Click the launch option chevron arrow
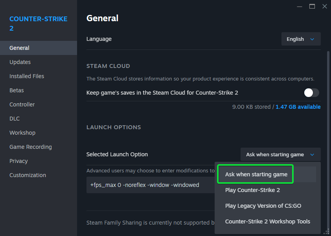 click(312, 155)
